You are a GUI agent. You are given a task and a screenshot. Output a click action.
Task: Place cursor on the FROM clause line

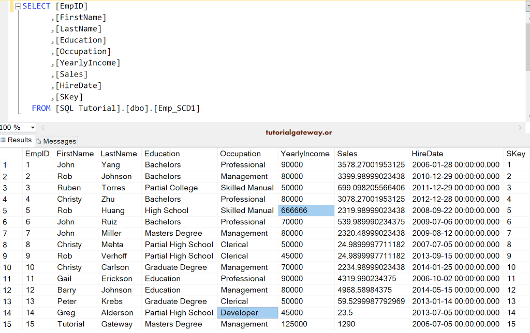[115, 109]
